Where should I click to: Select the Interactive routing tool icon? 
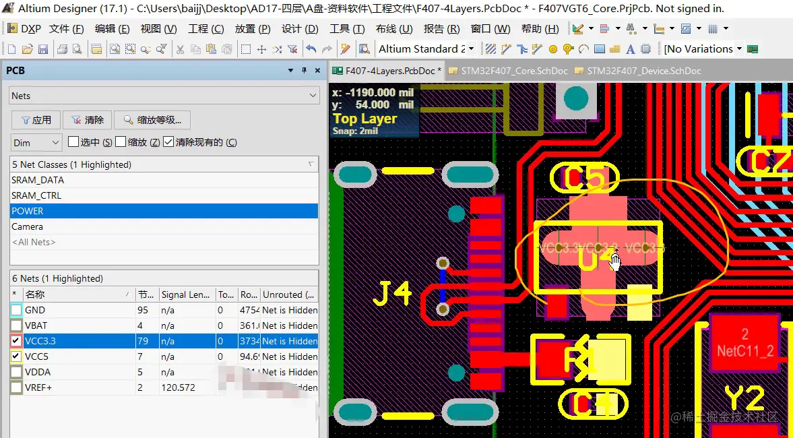pyautogui.click(x=506, y=49)
